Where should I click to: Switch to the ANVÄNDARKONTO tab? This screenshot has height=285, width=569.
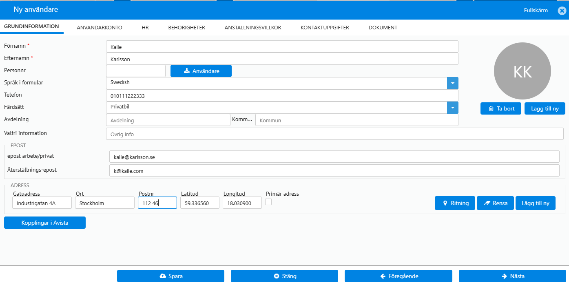click(100, 27)
